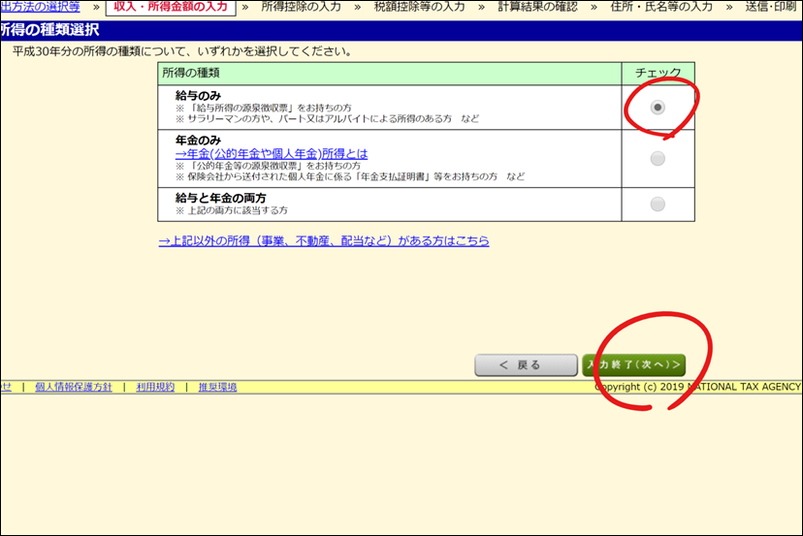Click the 所得控除の入力 step label
Screen dimensions: 803x536
(x=301, y=7)
